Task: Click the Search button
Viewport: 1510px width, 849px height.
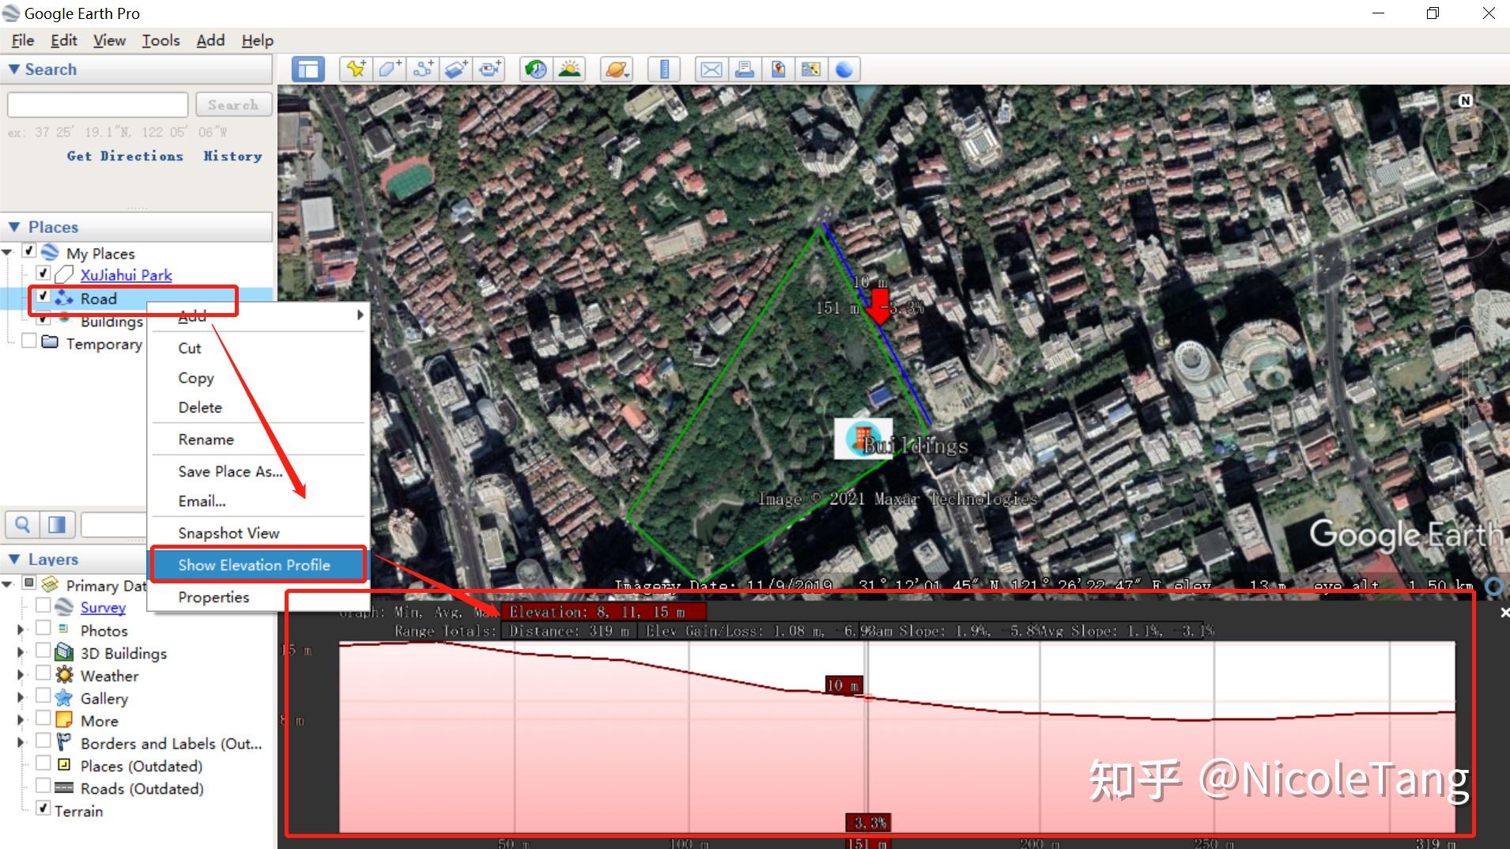Action: pos(233,104)
